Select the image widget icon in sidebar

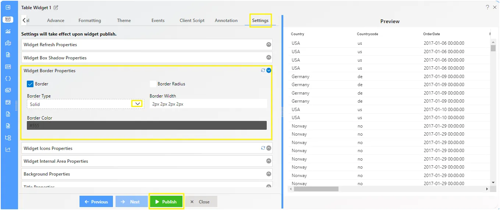point(8,90)
